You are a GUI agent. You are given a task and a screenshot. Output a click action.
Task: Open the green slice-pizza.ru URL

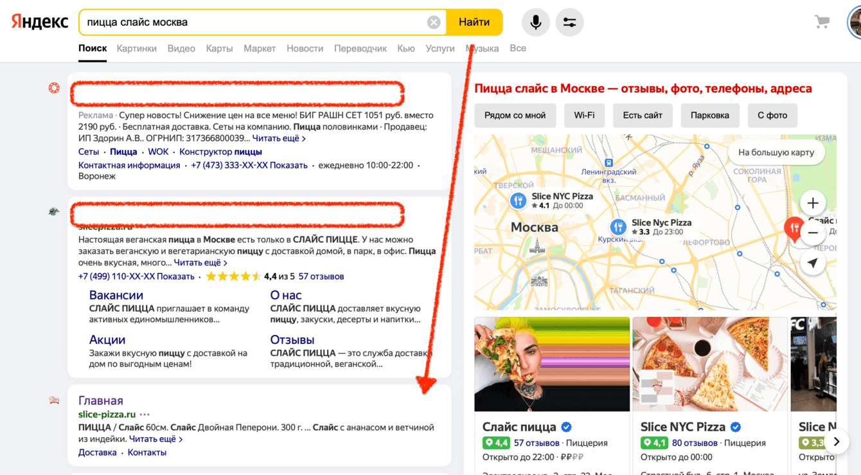click(107, 415)
